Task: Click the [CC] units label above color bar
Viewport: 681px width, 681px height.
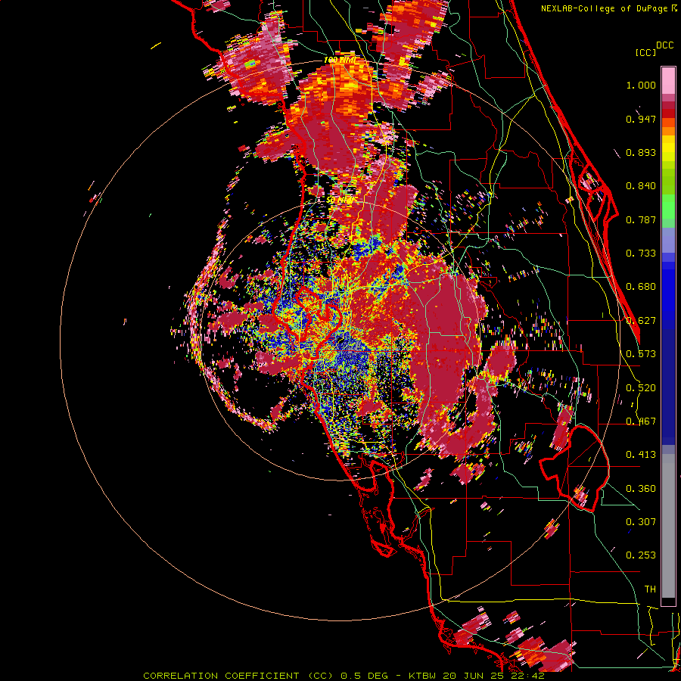Action: click(645, 52)
